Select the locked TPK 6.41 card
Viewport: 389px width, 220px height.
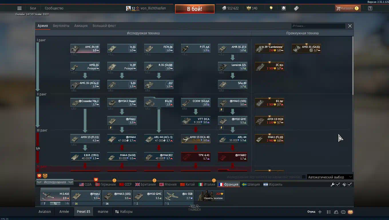pos(196,157)
